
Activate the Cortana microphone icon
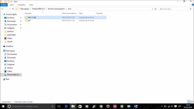coord(52,106)
